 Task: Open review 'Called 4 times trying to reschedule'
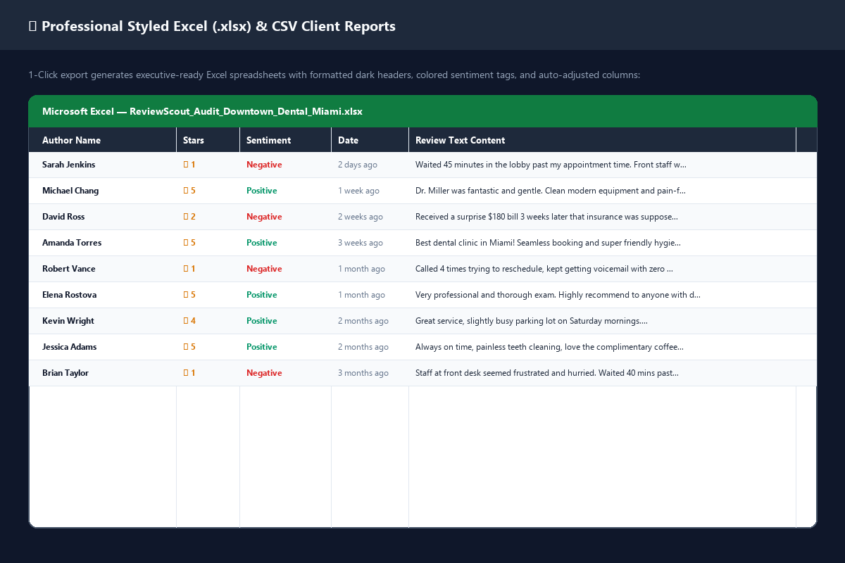(x=544, y=269)
